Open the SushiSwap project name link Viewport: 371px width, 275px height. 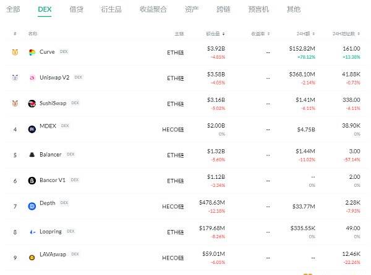click(53, 103)
